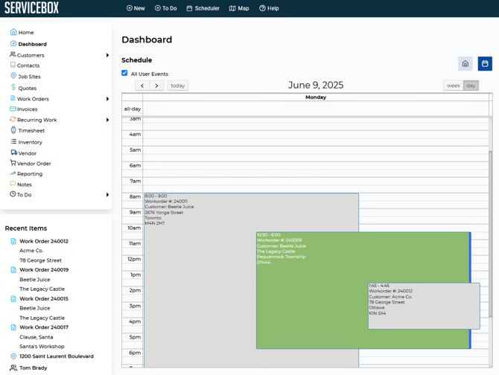Viewport: 499px width, 375px height.
Task: Select the blue calendar view button
Action: point(485,63)
